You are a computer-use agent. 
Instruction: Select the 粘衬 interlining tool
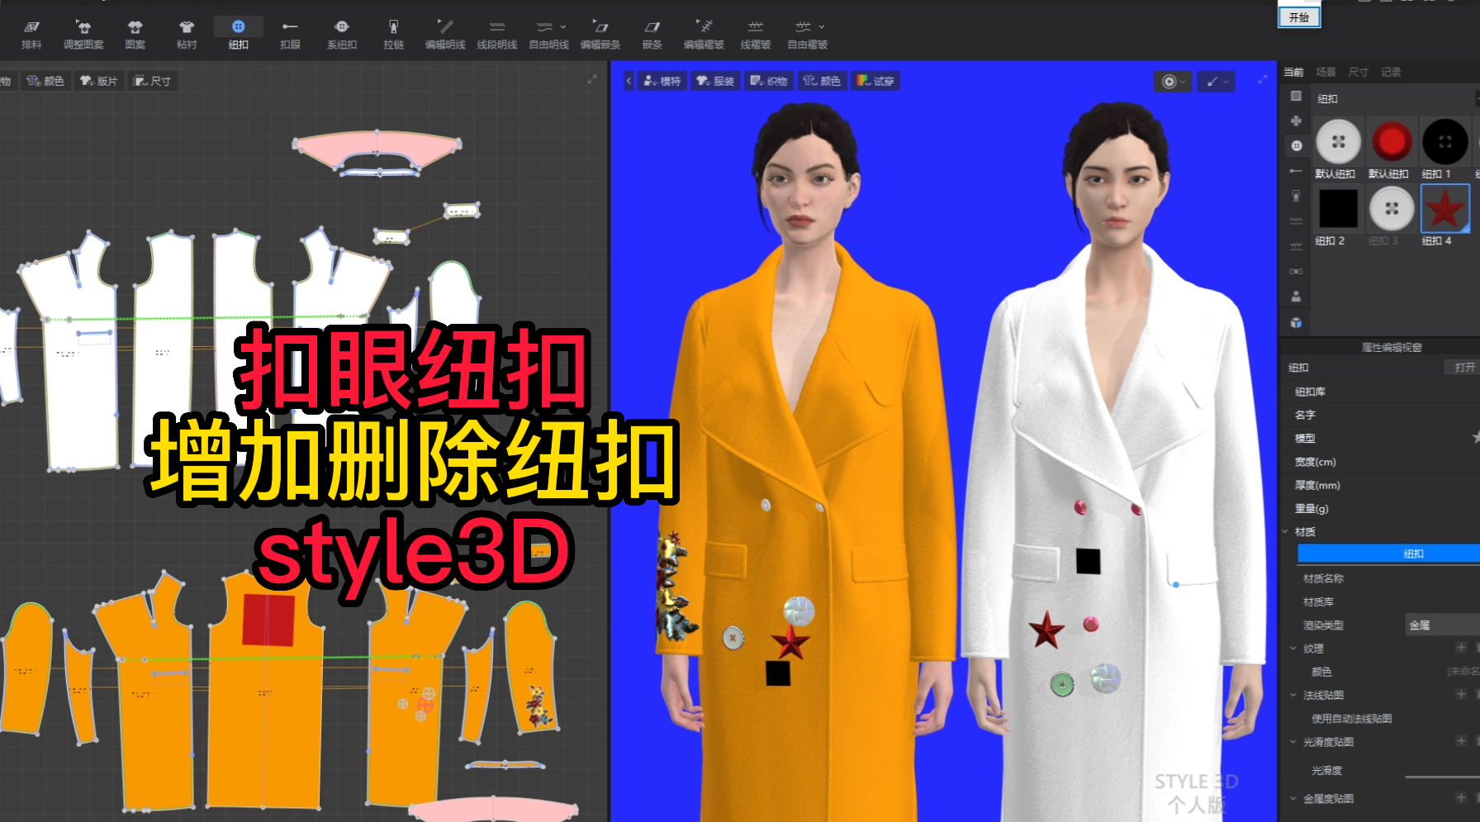coord(187,35)
